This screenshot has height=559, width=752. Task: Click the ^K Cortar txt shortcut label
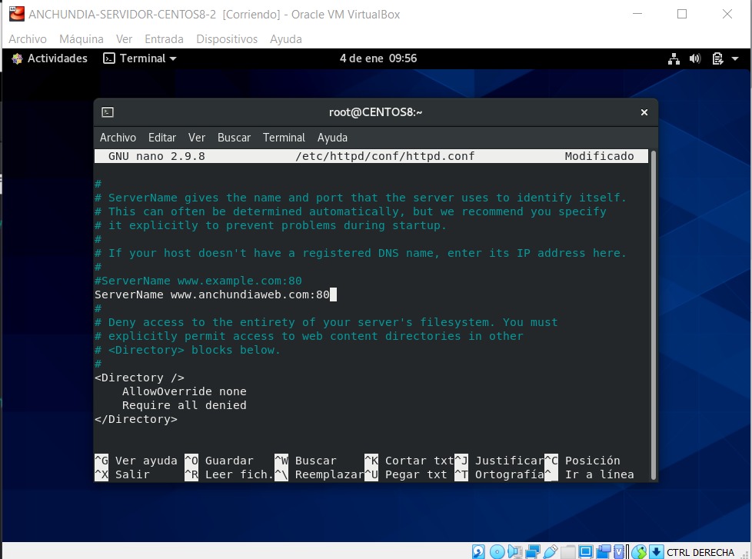pos(409,461)
